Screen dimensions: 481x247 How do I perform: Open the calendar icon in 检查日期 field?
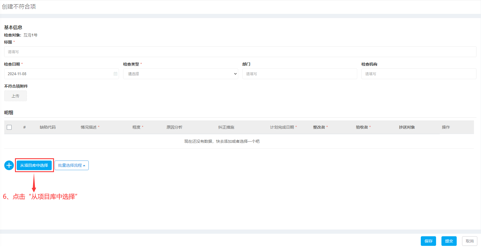tap(115, 74)
